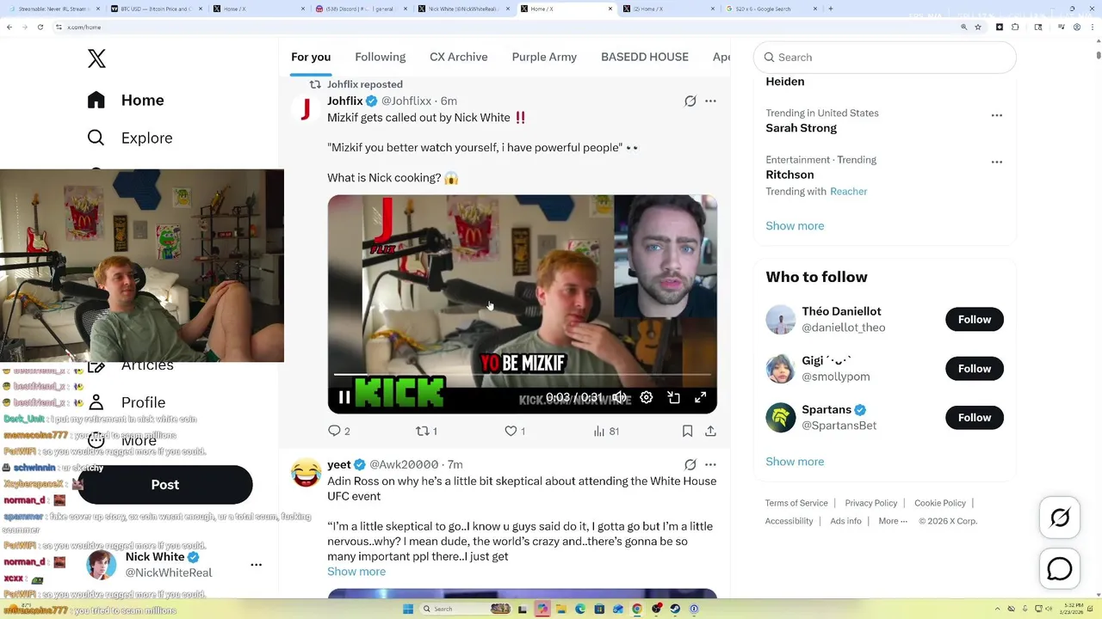Viewport: 1102px width, 619px height.
Task: Open options for Sarah Strong trend
Action: [996, 115]
